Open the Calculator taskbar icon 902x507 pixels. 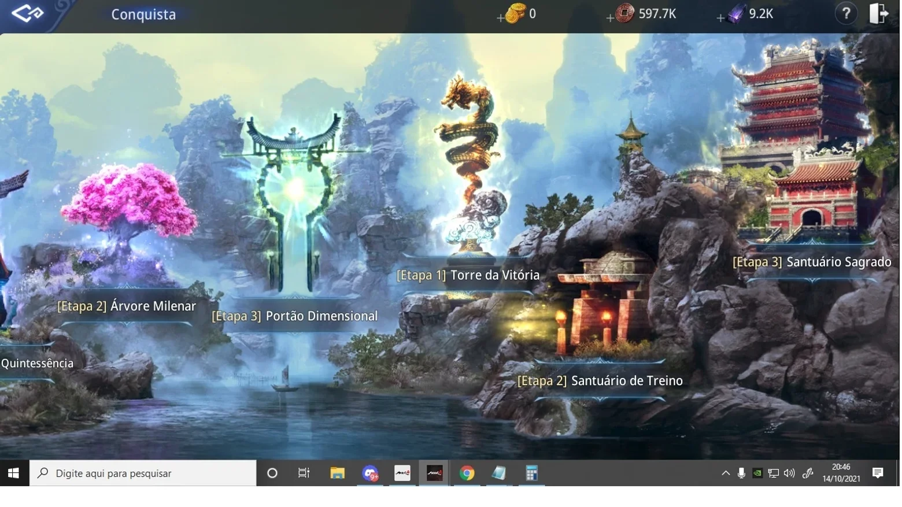(x=531, y=473)
